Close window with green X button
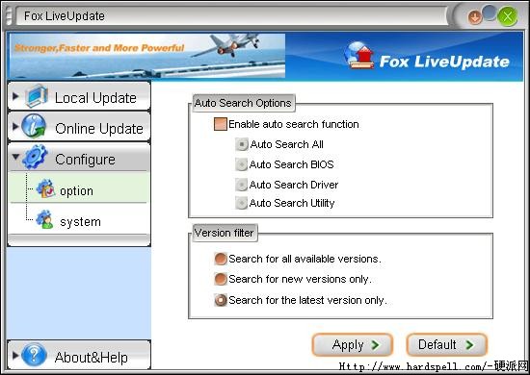Screen dimensions: 530x375 tap(507, 16)
